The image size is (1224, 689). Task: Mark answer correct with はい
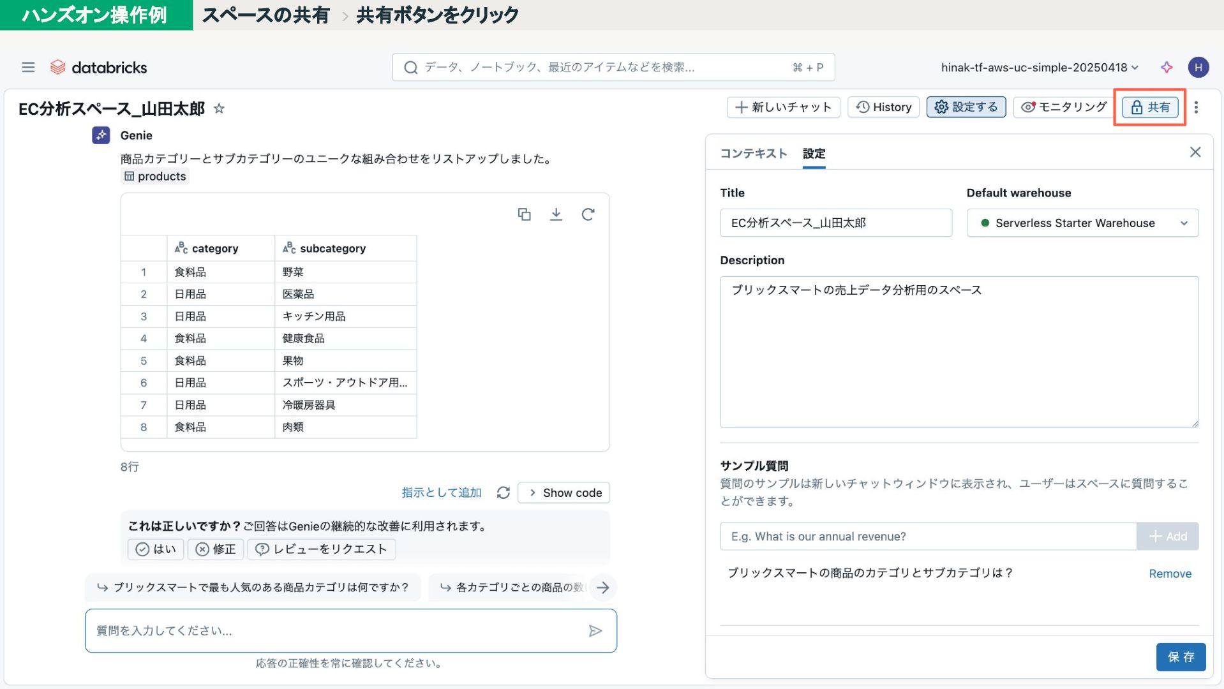[x=156, y=549]
